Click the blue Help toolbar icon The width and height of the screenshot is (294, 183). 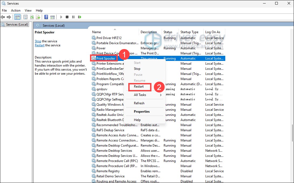click(x=46, y=17)
